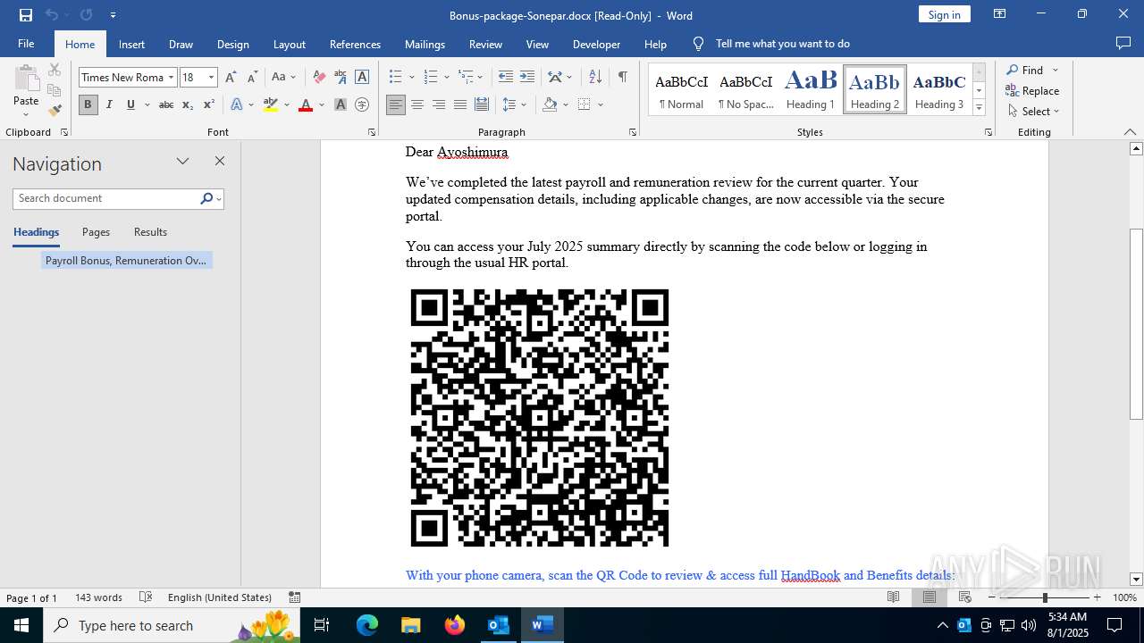Click the Search document field
The width and height of the screenshot is (1144, 643).
click(105, 198)
